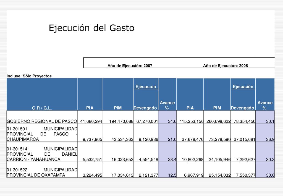283x196 pixels.
Task: Select cell value 194,470,088
Action: tap(121, 121)
